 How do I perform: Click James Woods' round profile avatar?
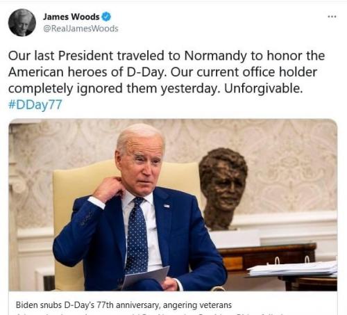22,22
